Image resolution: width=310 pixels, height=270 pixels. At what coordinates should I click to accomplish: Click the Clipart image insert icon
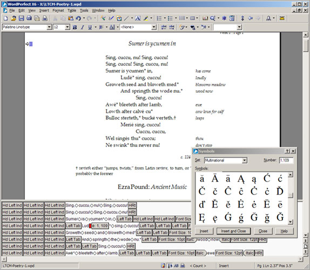[x=119, y=18]
